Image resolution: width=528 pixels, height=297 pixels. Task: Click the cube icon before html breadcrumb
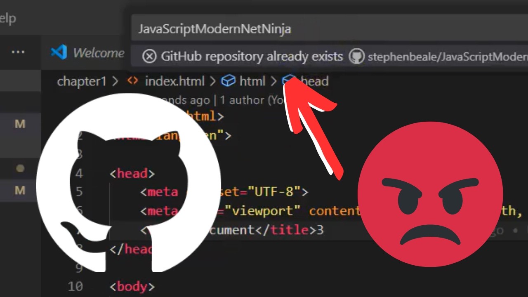228,81
